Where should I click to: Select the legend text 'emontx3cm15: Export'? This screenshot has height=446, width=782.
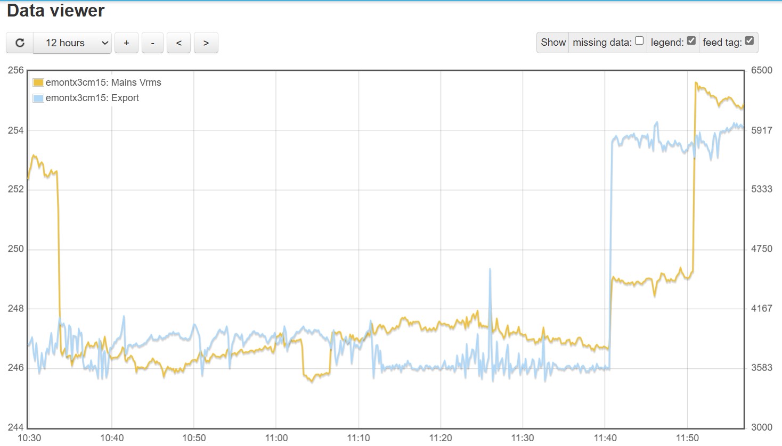pyautogui.click(x=92, y=98)
